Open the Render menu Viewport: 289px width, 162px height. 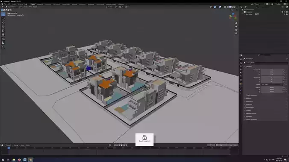(x=14, y=4)
